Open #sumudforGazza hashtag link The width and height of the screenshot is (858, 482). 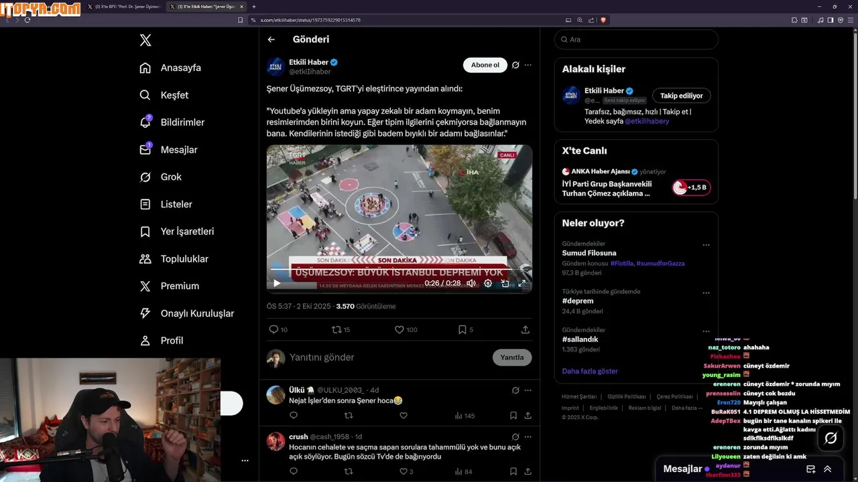(x=660, y=264)
